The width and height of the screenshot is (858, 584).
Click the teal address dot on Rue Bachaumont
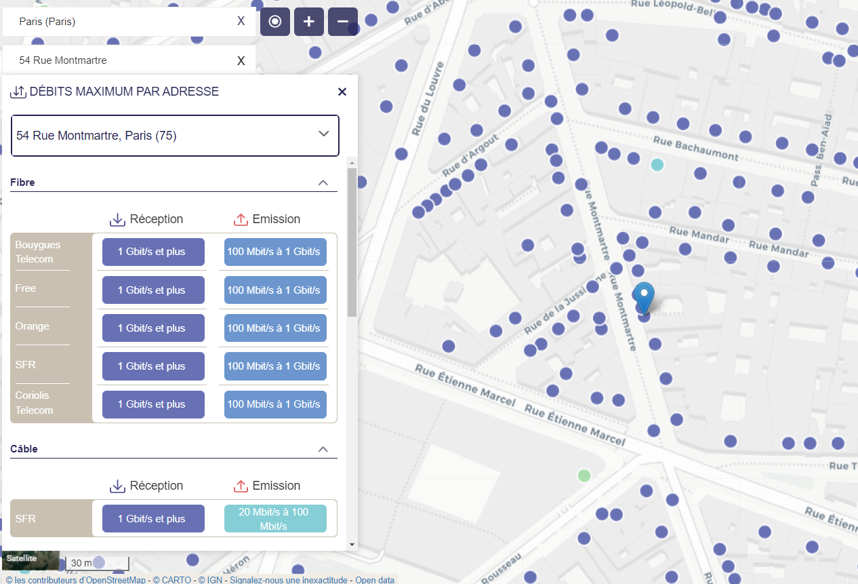pyautogui.click(x=657, y=164)
